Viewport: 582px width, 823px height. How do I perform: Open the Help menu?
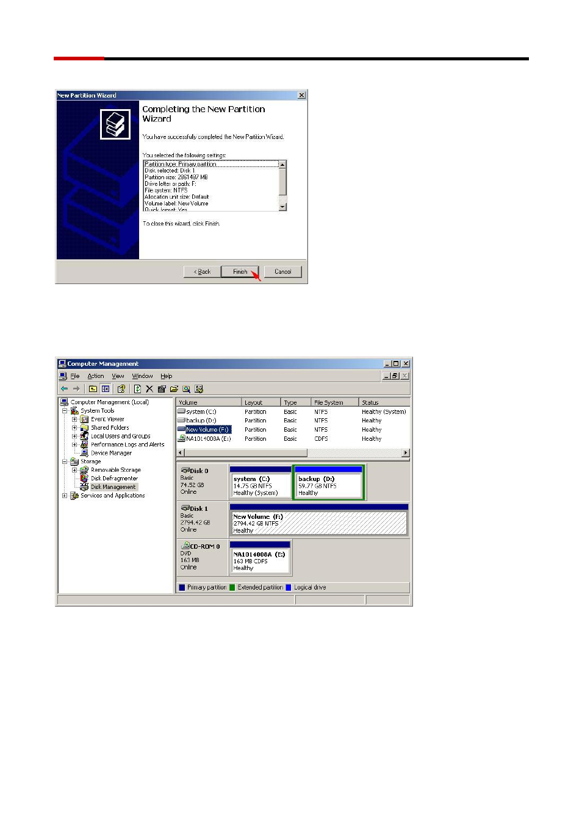[167, 376]
